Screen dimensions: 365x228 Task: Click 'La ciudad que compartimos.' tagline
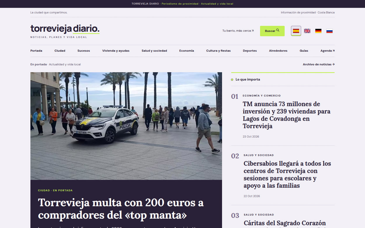[x=49, y=13]
